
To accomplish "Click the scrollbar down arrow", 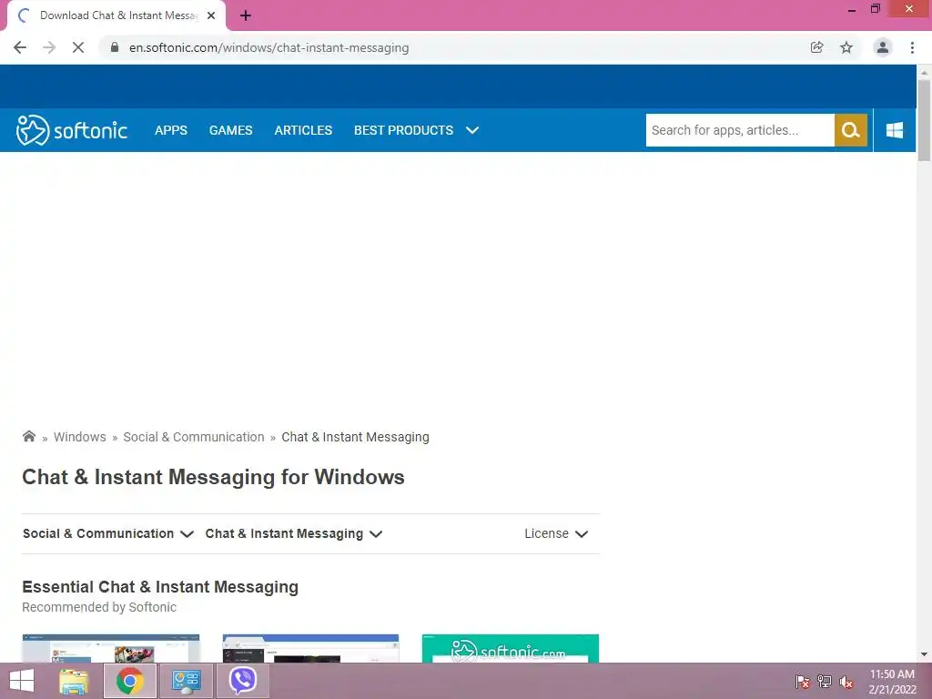I will click(924, 654).
